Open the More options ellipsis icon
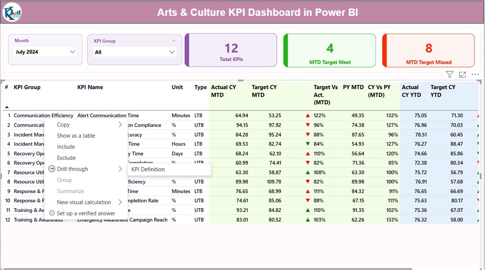Screen dimensions: 485x270 click(x=475, y=75)
